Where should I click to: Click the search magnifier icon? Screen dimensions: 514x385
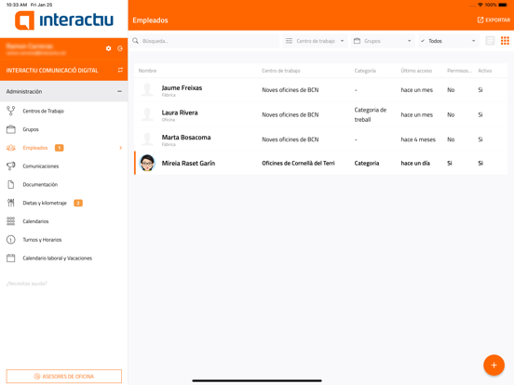[135, 41]
